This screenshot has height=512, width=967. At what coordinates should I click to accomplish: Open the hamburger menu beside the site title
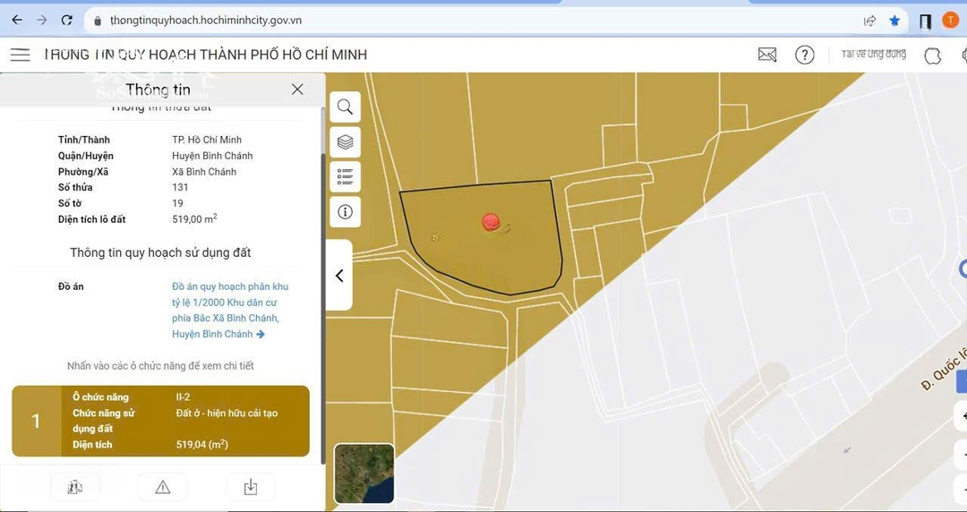click(x=20, y=55)
